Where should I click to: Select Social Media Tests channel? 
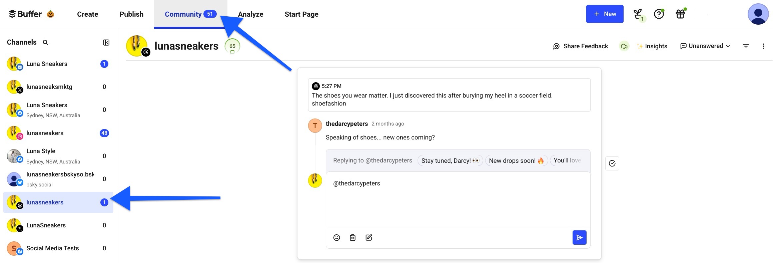58,248
